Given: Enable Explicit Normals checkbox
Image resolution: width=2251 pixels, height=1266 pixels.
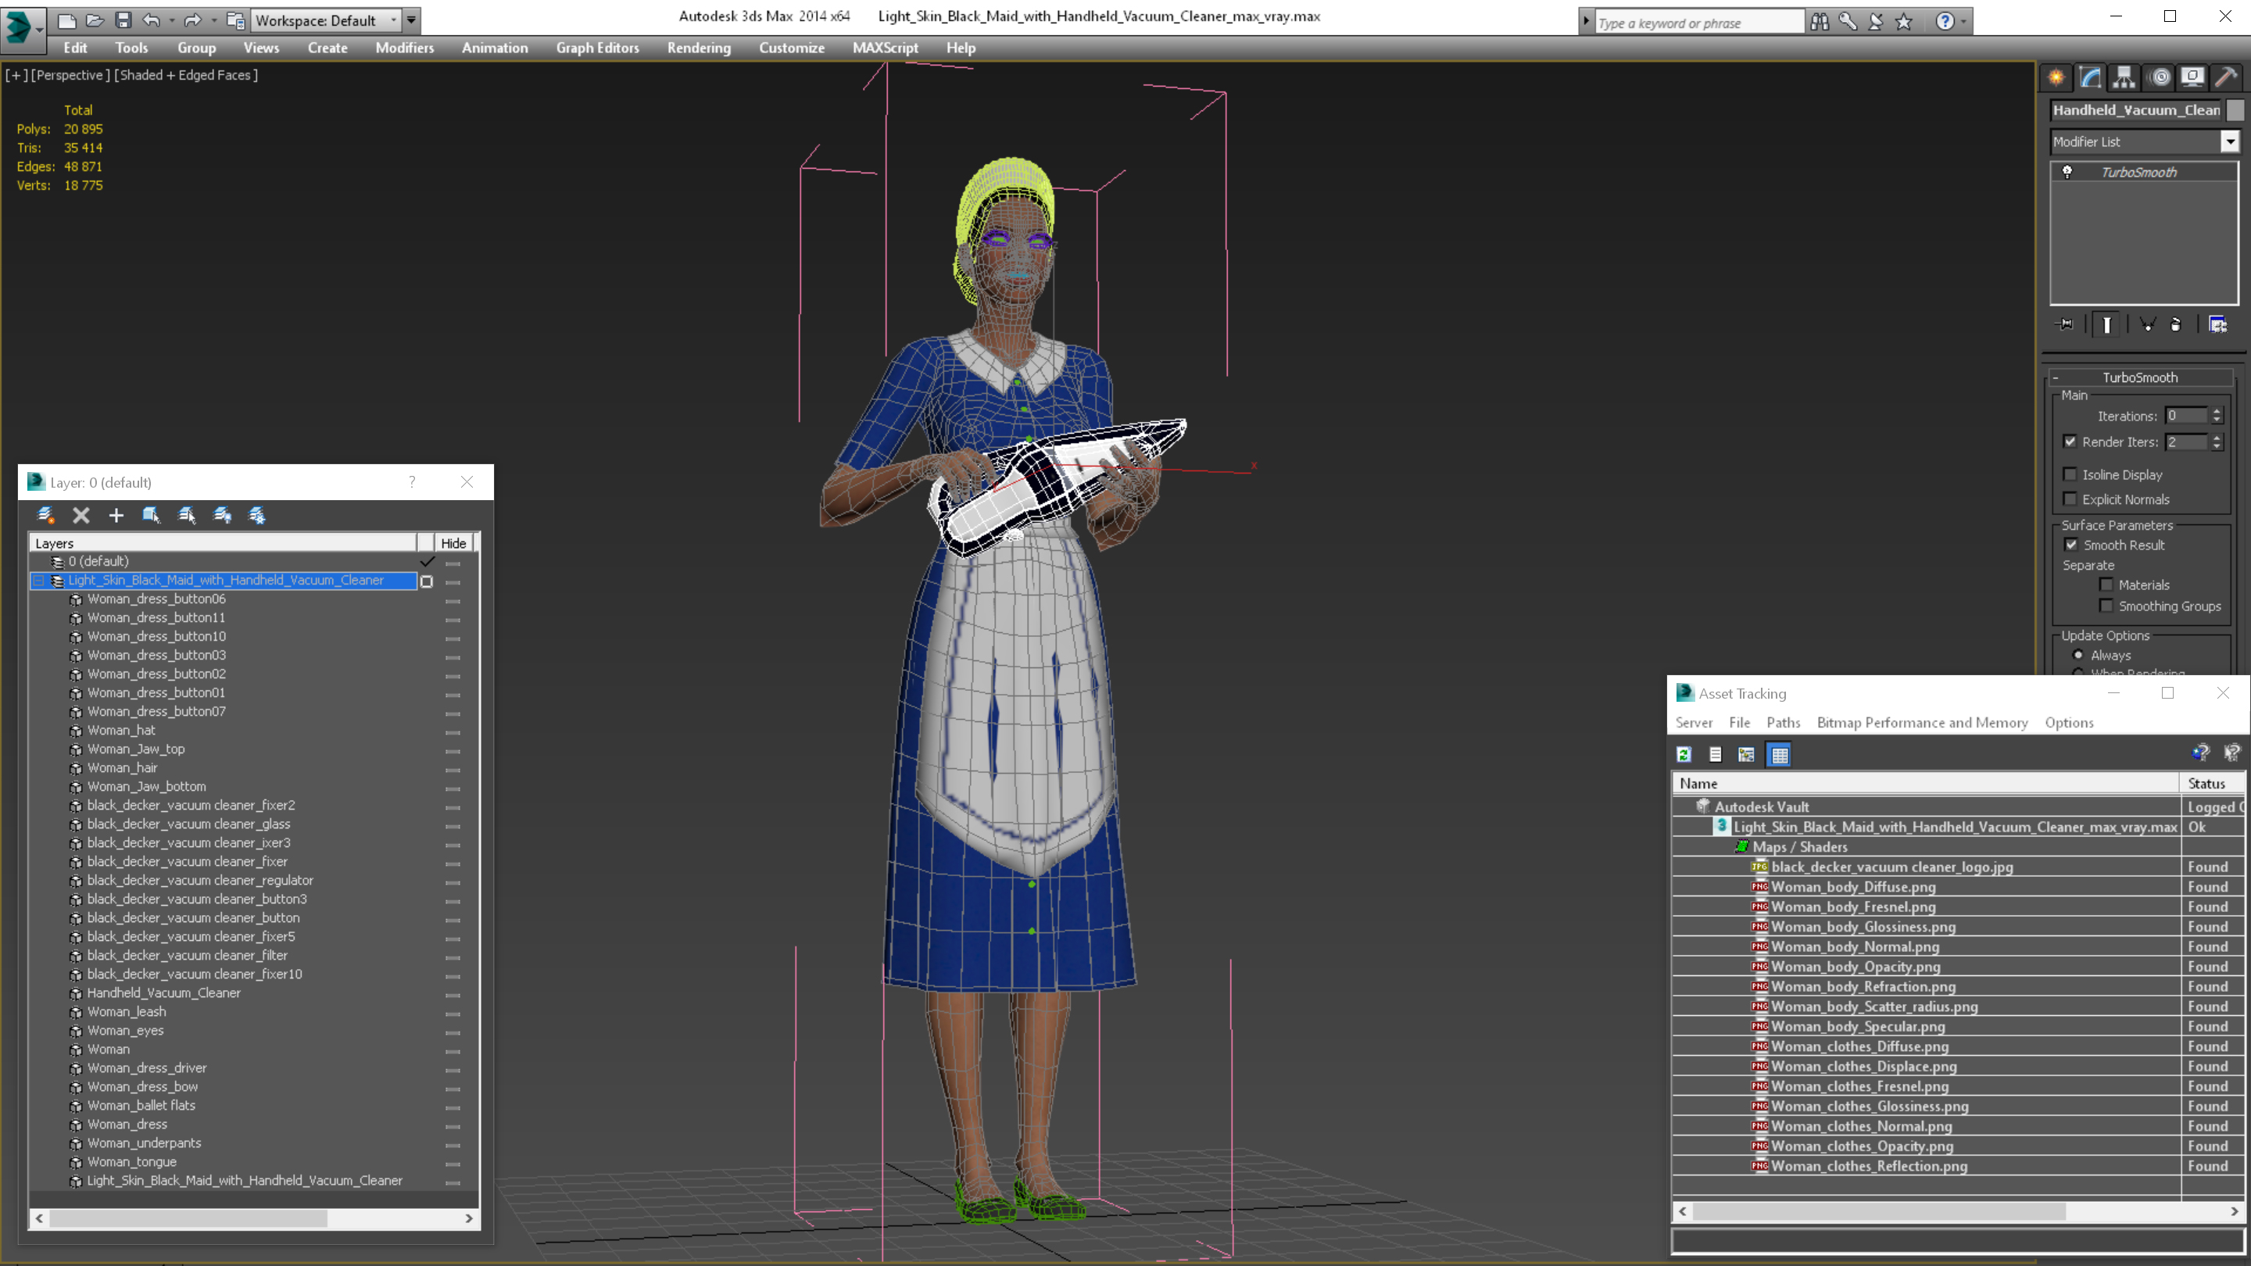Looking at the screenshot, I should [x=2070, y=499].
